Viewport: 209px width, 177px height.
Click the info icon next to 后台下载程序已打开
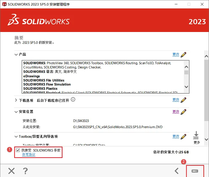[x=73, y=100]
